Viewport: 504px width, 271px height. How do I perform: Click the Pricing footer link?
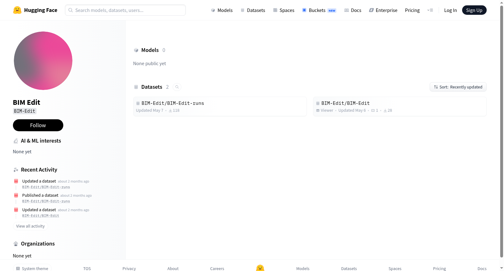coord(439,269)
